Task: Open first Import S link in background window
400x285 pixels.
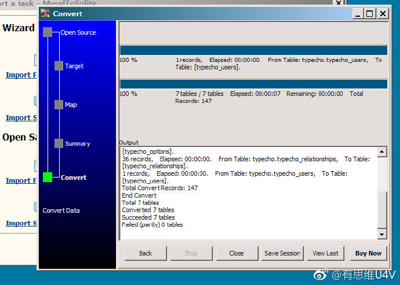Action: click(21, 117)
